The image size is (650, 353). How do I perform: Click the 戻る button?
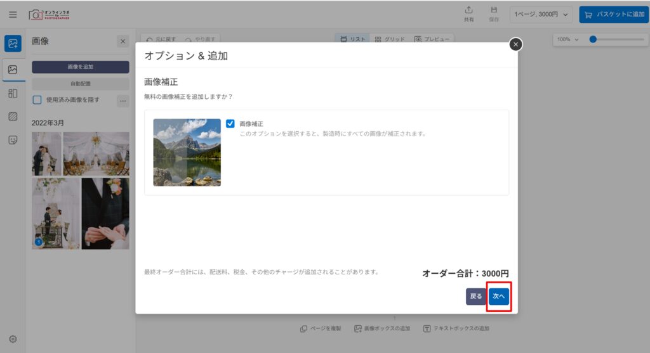[475, 296]
